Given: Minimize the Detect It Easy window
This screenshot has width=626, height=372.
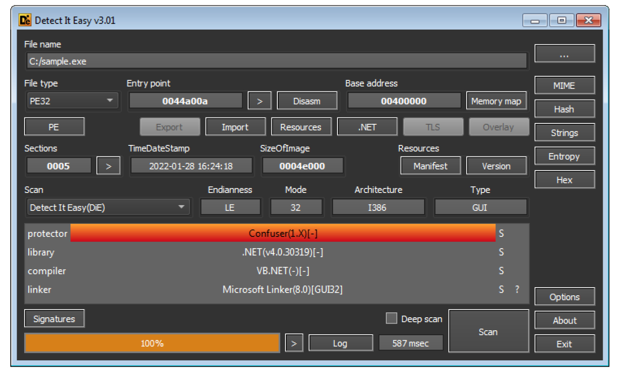Looking at the screenshot, I should 534,20.
